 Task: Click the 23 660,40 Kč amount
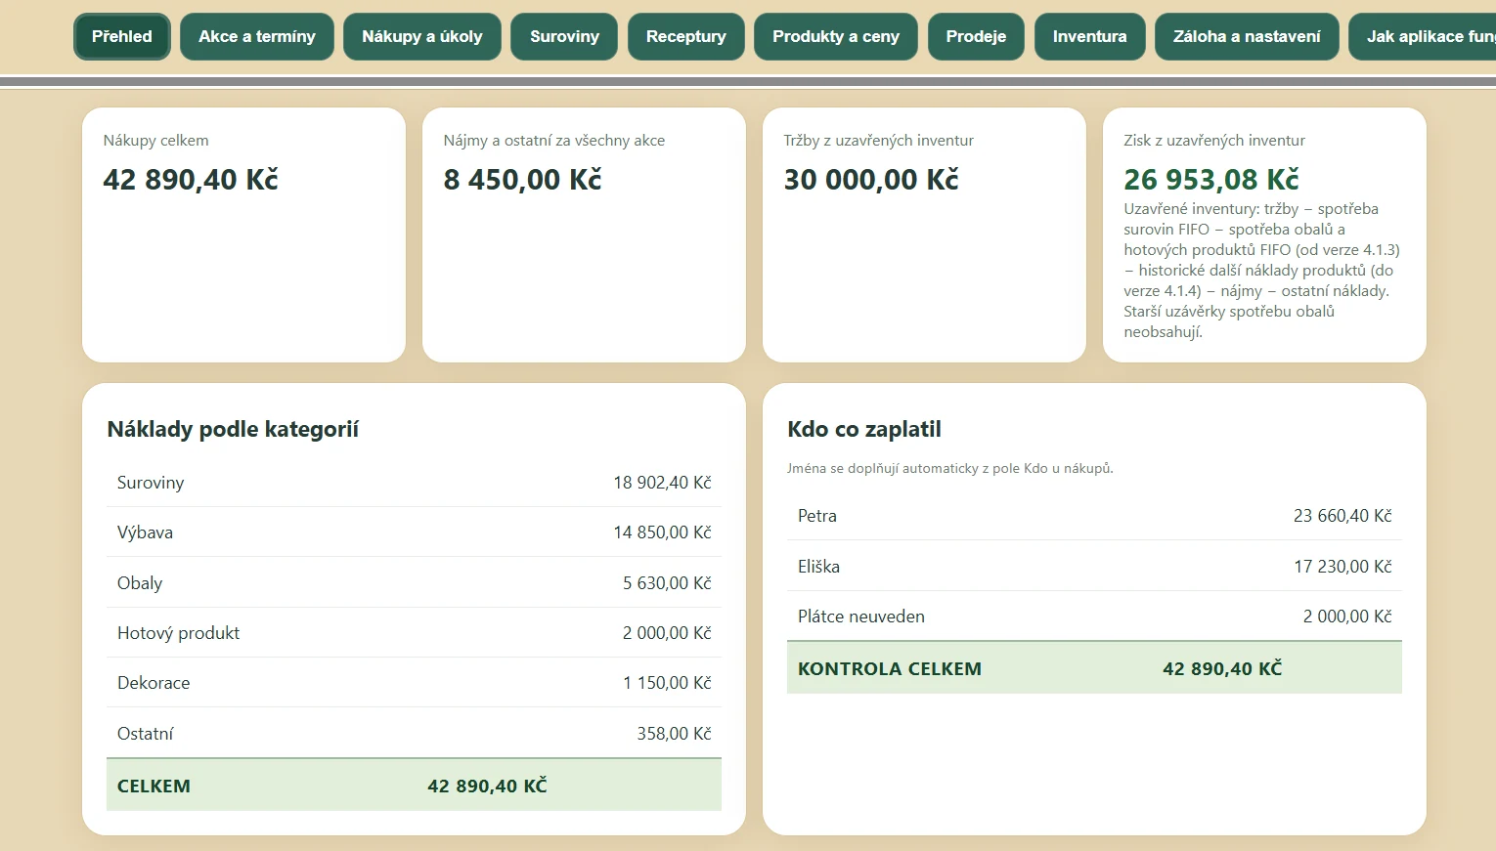(1342, 516)
